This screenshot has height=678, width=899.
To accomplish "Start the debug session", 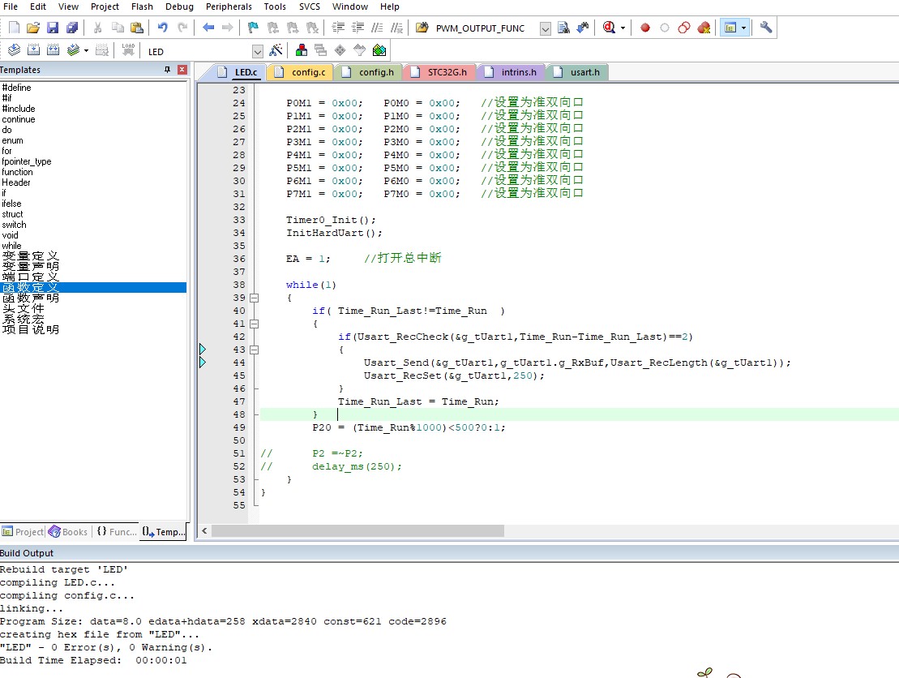I will (609, 28).
